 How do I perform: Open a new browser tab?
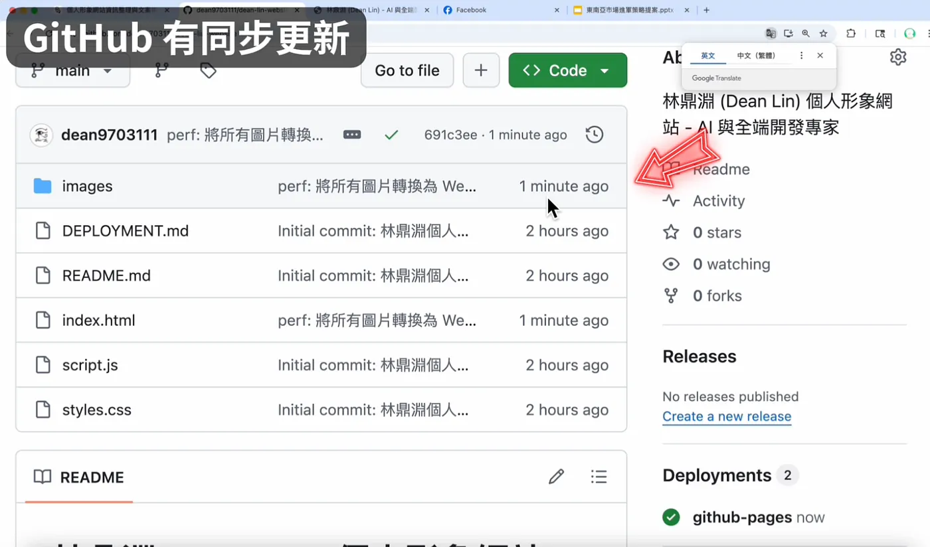click(706, 10)
